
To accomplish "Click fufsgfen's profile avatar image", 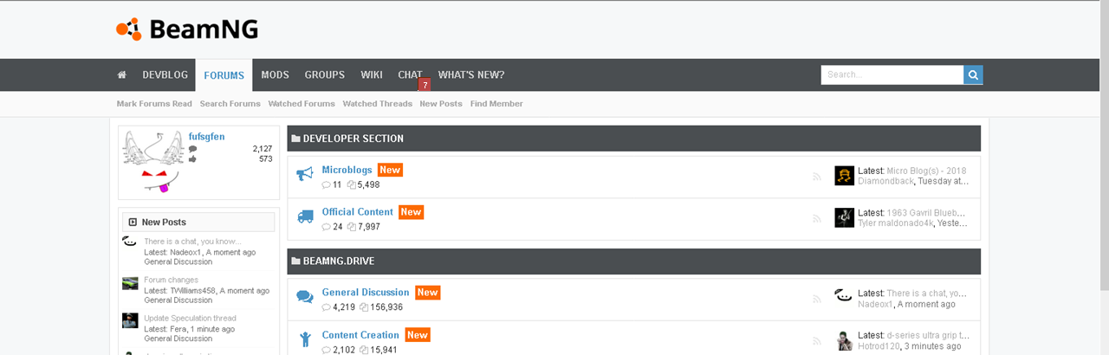I will (x=152, y=162).
